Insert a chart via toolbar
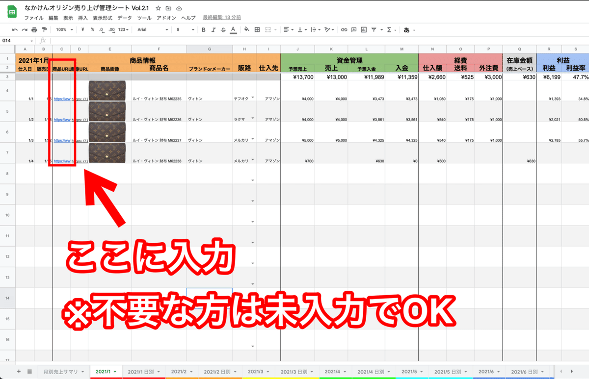The width and height of the screenshot is (589, 379). pos(363,29)
